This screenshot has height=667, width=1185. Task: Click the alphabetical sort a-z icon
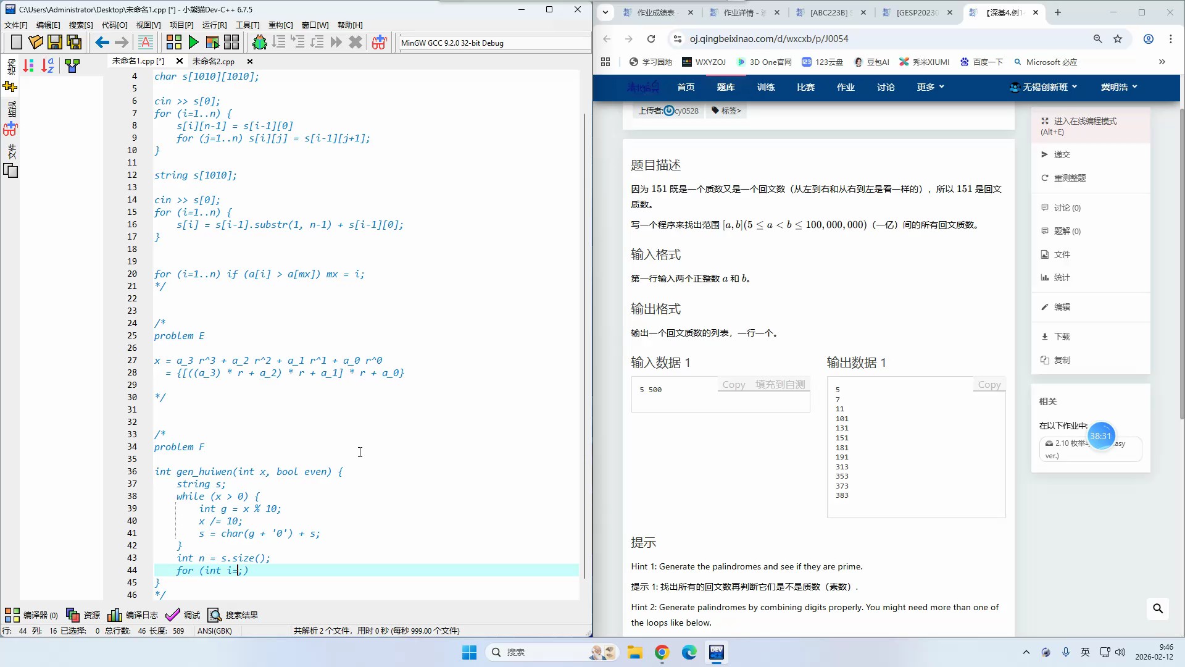pyautogui.click(x=48, y=65)
